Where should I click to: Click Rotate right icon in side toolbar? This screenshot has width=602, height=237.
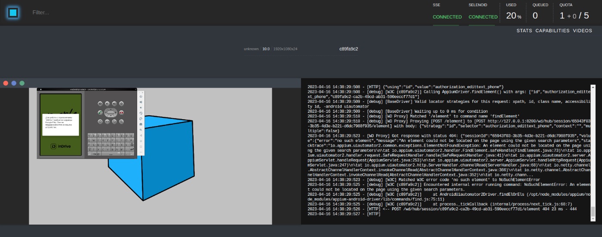tap(141, 119)
